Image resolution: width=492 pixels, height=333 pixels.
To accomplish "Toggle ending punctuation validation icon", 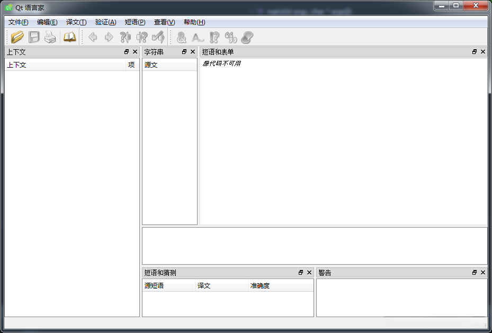I will point(214,37).
